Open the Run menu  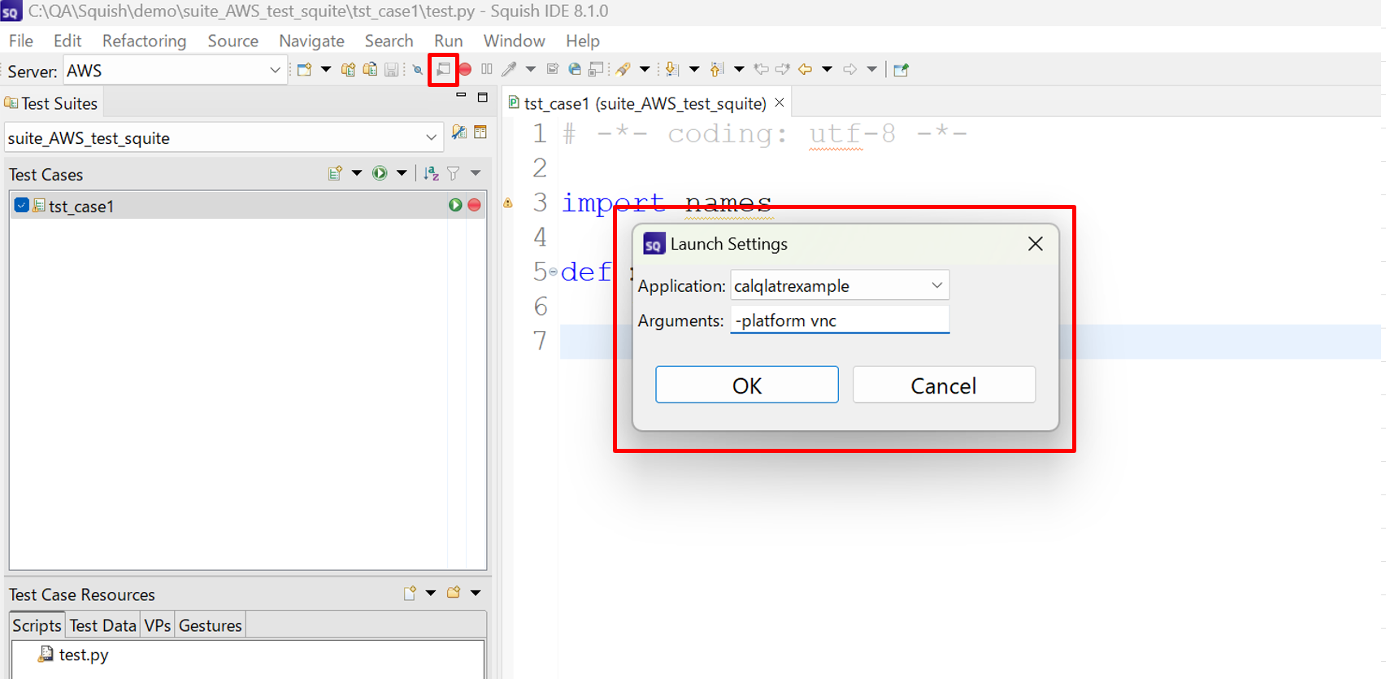[x=448, y=41]
